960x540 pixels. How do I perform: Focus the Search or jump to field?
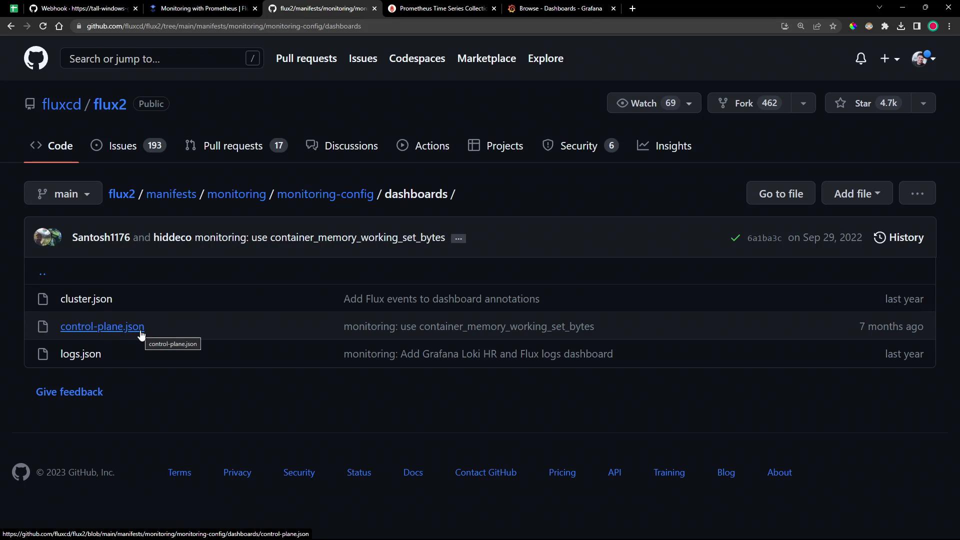161,58
